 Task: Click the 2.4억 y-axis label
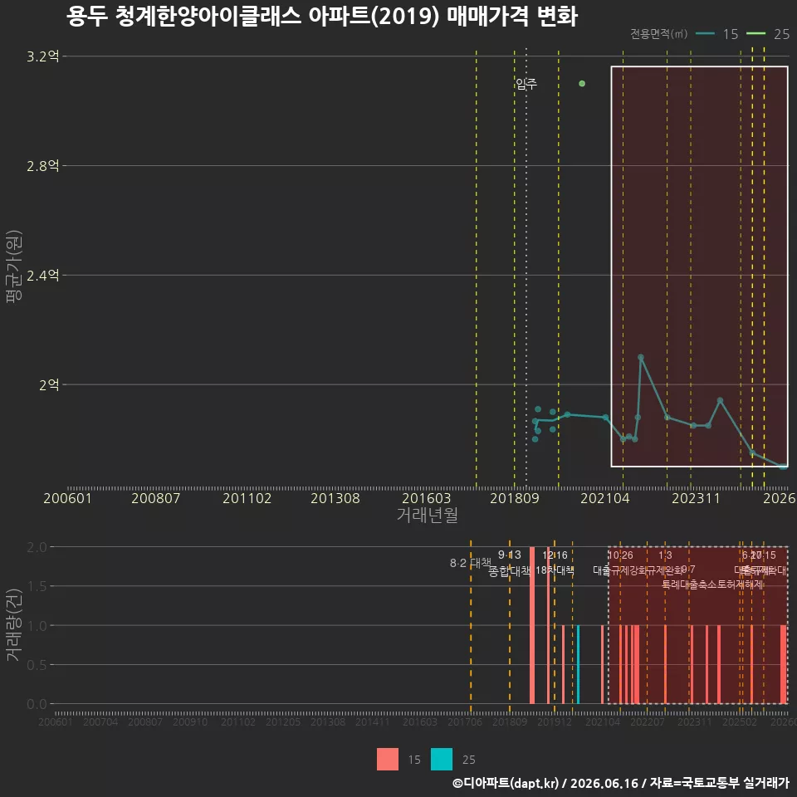43,276
